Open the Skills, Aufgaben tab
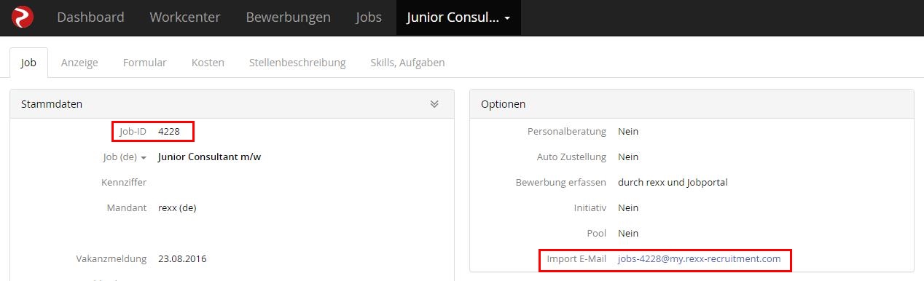 tap(407, 63)
